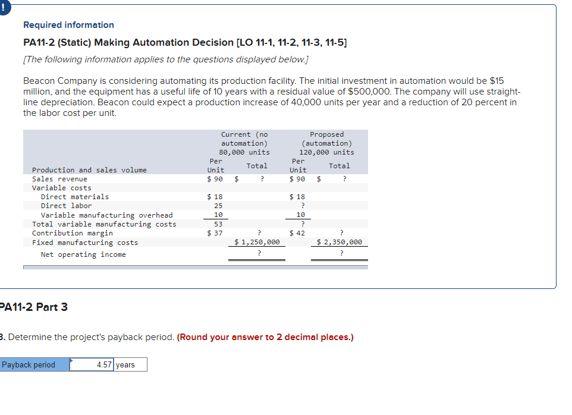Screen dimensions: 572x415
Task: Click the entered value 4.57
Action: (x=102, y=364)
